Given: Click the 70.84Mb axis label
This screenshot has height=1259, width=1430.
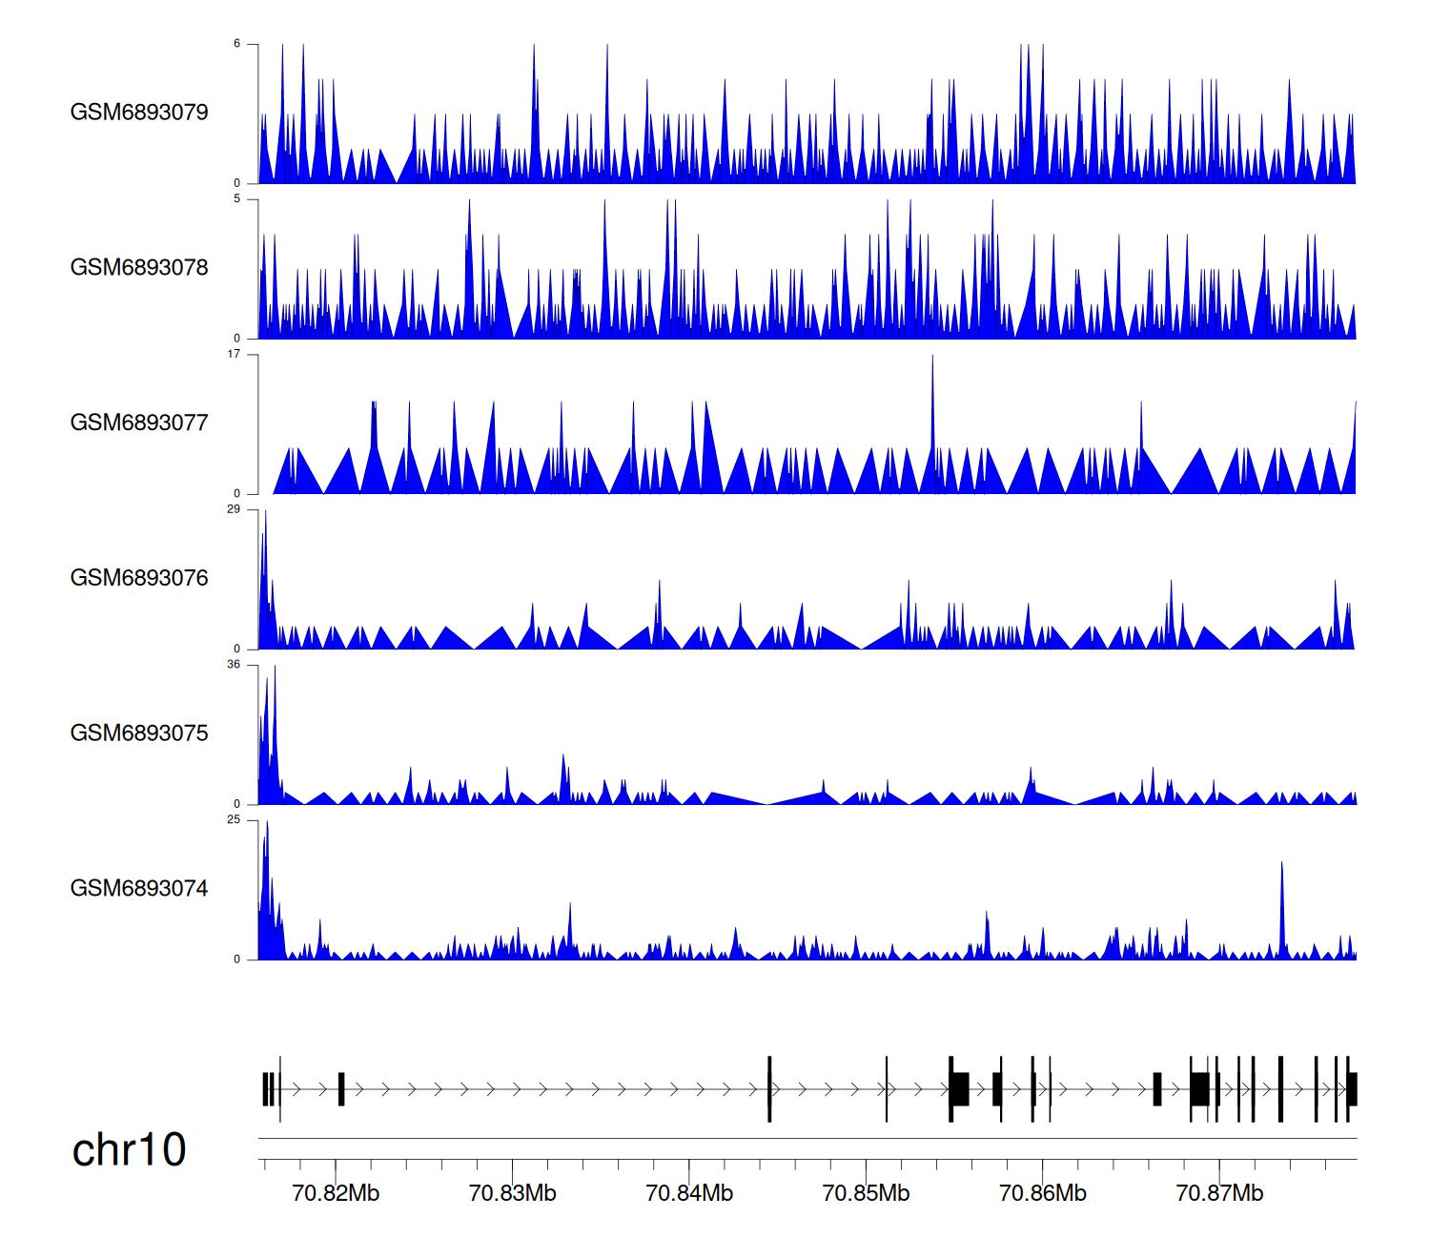Looking at the screenshot, I should tap(689, 1194).
